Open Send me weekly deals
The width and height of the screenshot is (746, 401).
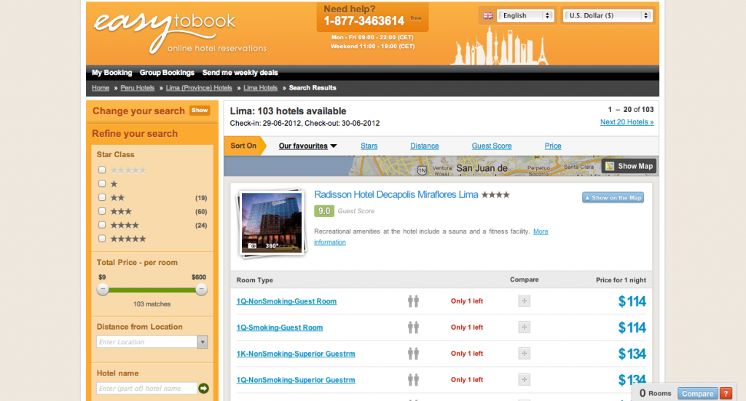tap(240, 73)
